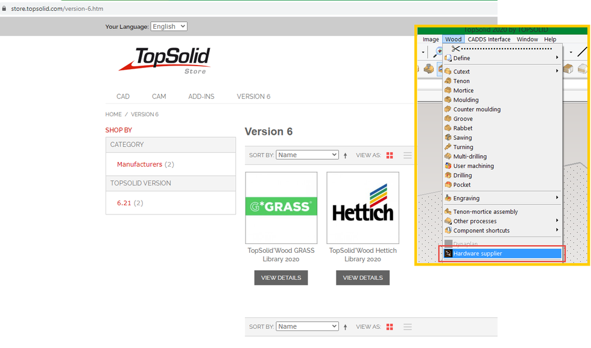The height and width of the screenshot is (348, 591).
Task: Click the TopSolid Store logo
Action: pyautogui.click(x=165, y=61)
